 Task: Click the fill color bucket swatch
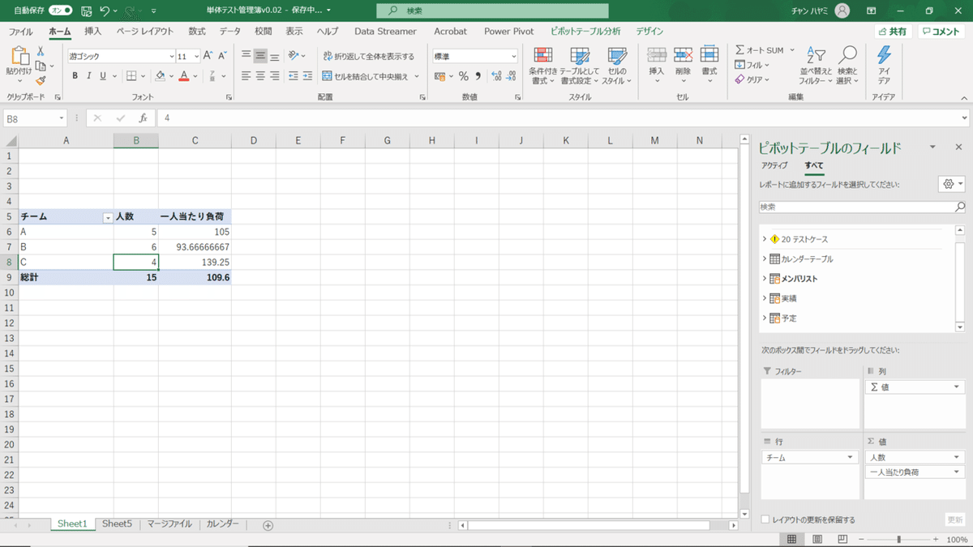(161, 76)
